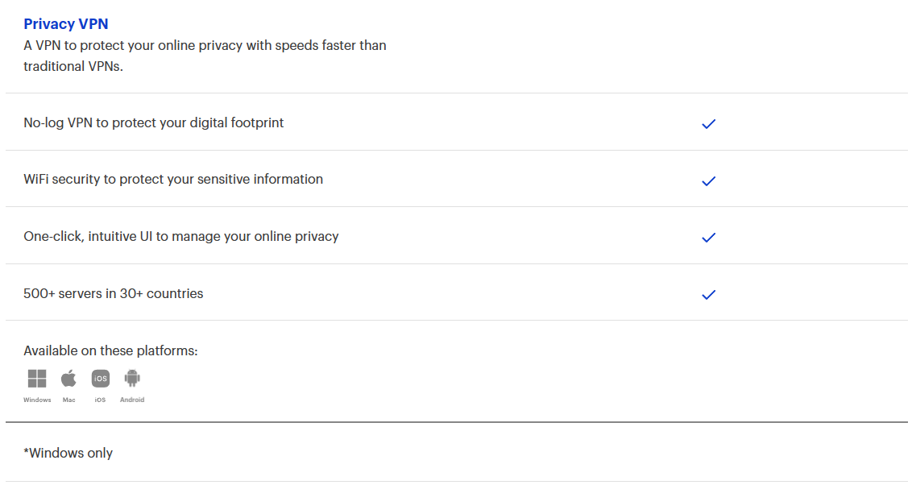Click the '*Windows only' footnote

(x=68, y=453)
